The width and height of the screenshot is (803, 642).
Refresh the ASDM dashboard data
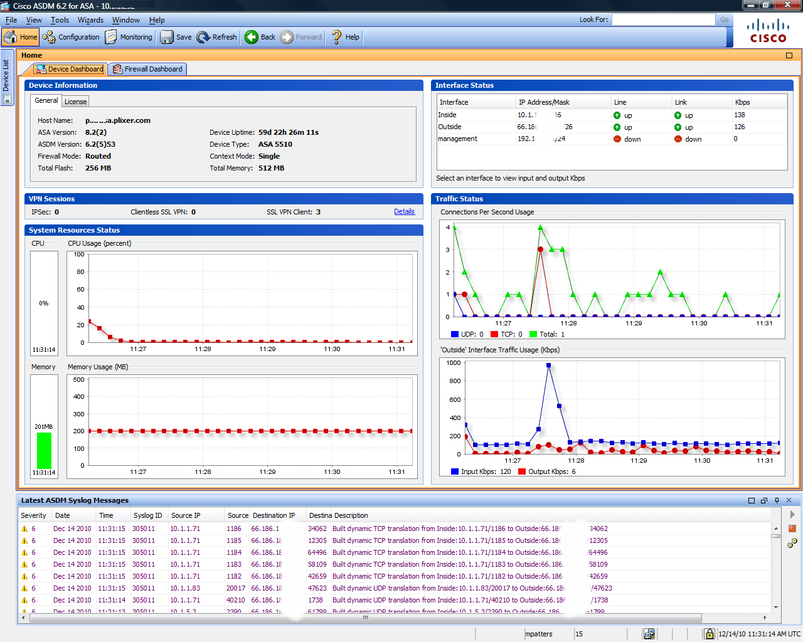pyautogui.click(x=216, y=36)
